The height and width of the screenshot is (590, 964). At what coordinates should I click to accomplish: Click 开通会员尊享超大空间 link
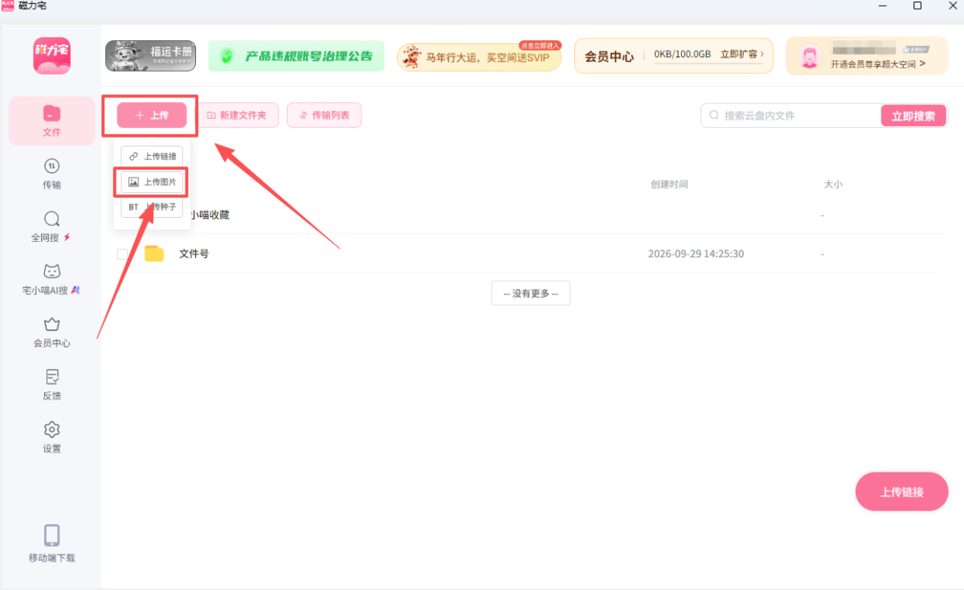[x=878, y=64]
